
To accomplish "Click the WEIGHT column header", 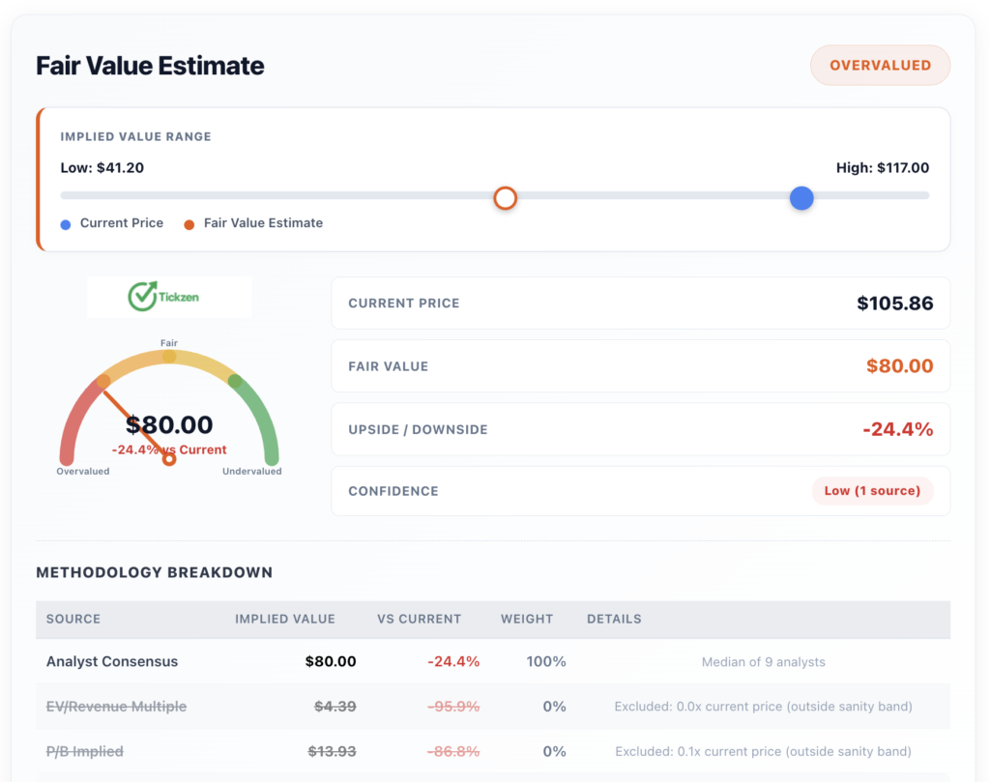I will click(x=527, y=620).
